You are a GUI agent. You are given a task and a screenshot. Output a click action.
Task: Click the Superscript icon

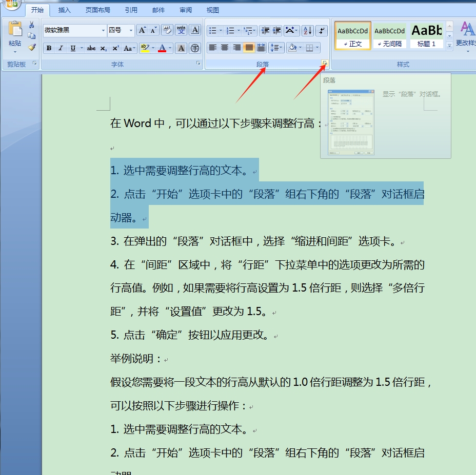[x=115, y=48]
